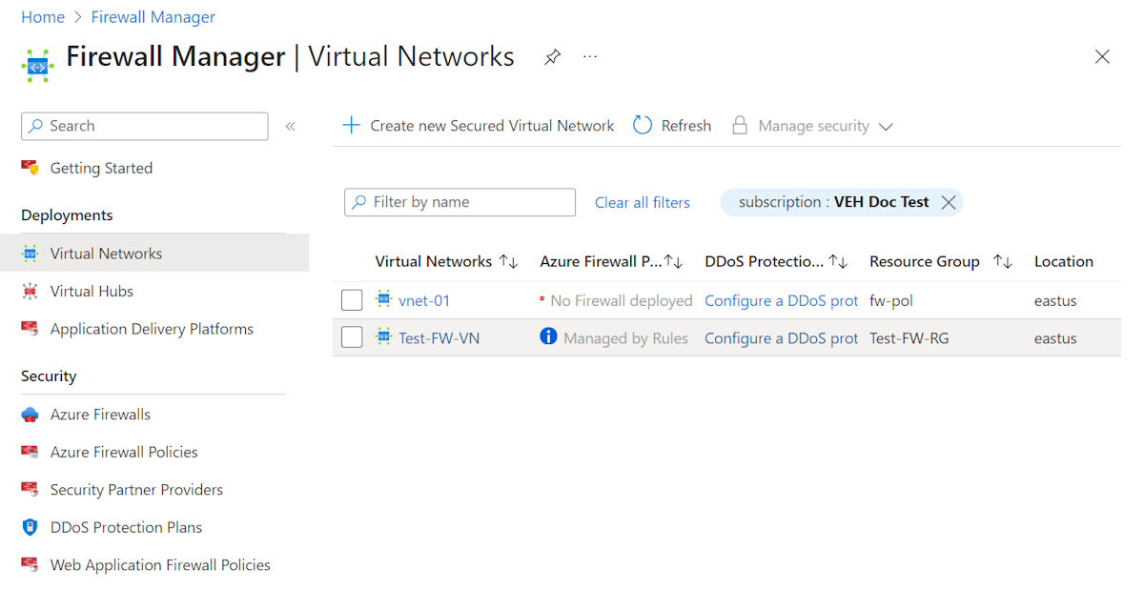This screenshot has height=590, width=1144.
Task: Open the vnet-01 virtual network link
Action: click(x=424, y=300)
